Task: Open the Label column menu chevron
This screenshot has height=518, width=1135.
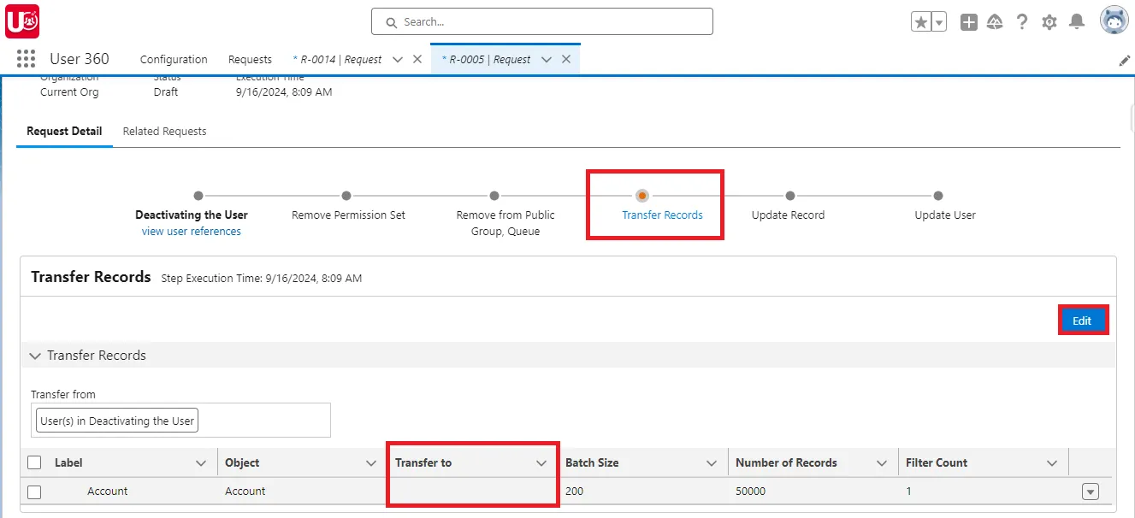Action: (x=201, y=463)
